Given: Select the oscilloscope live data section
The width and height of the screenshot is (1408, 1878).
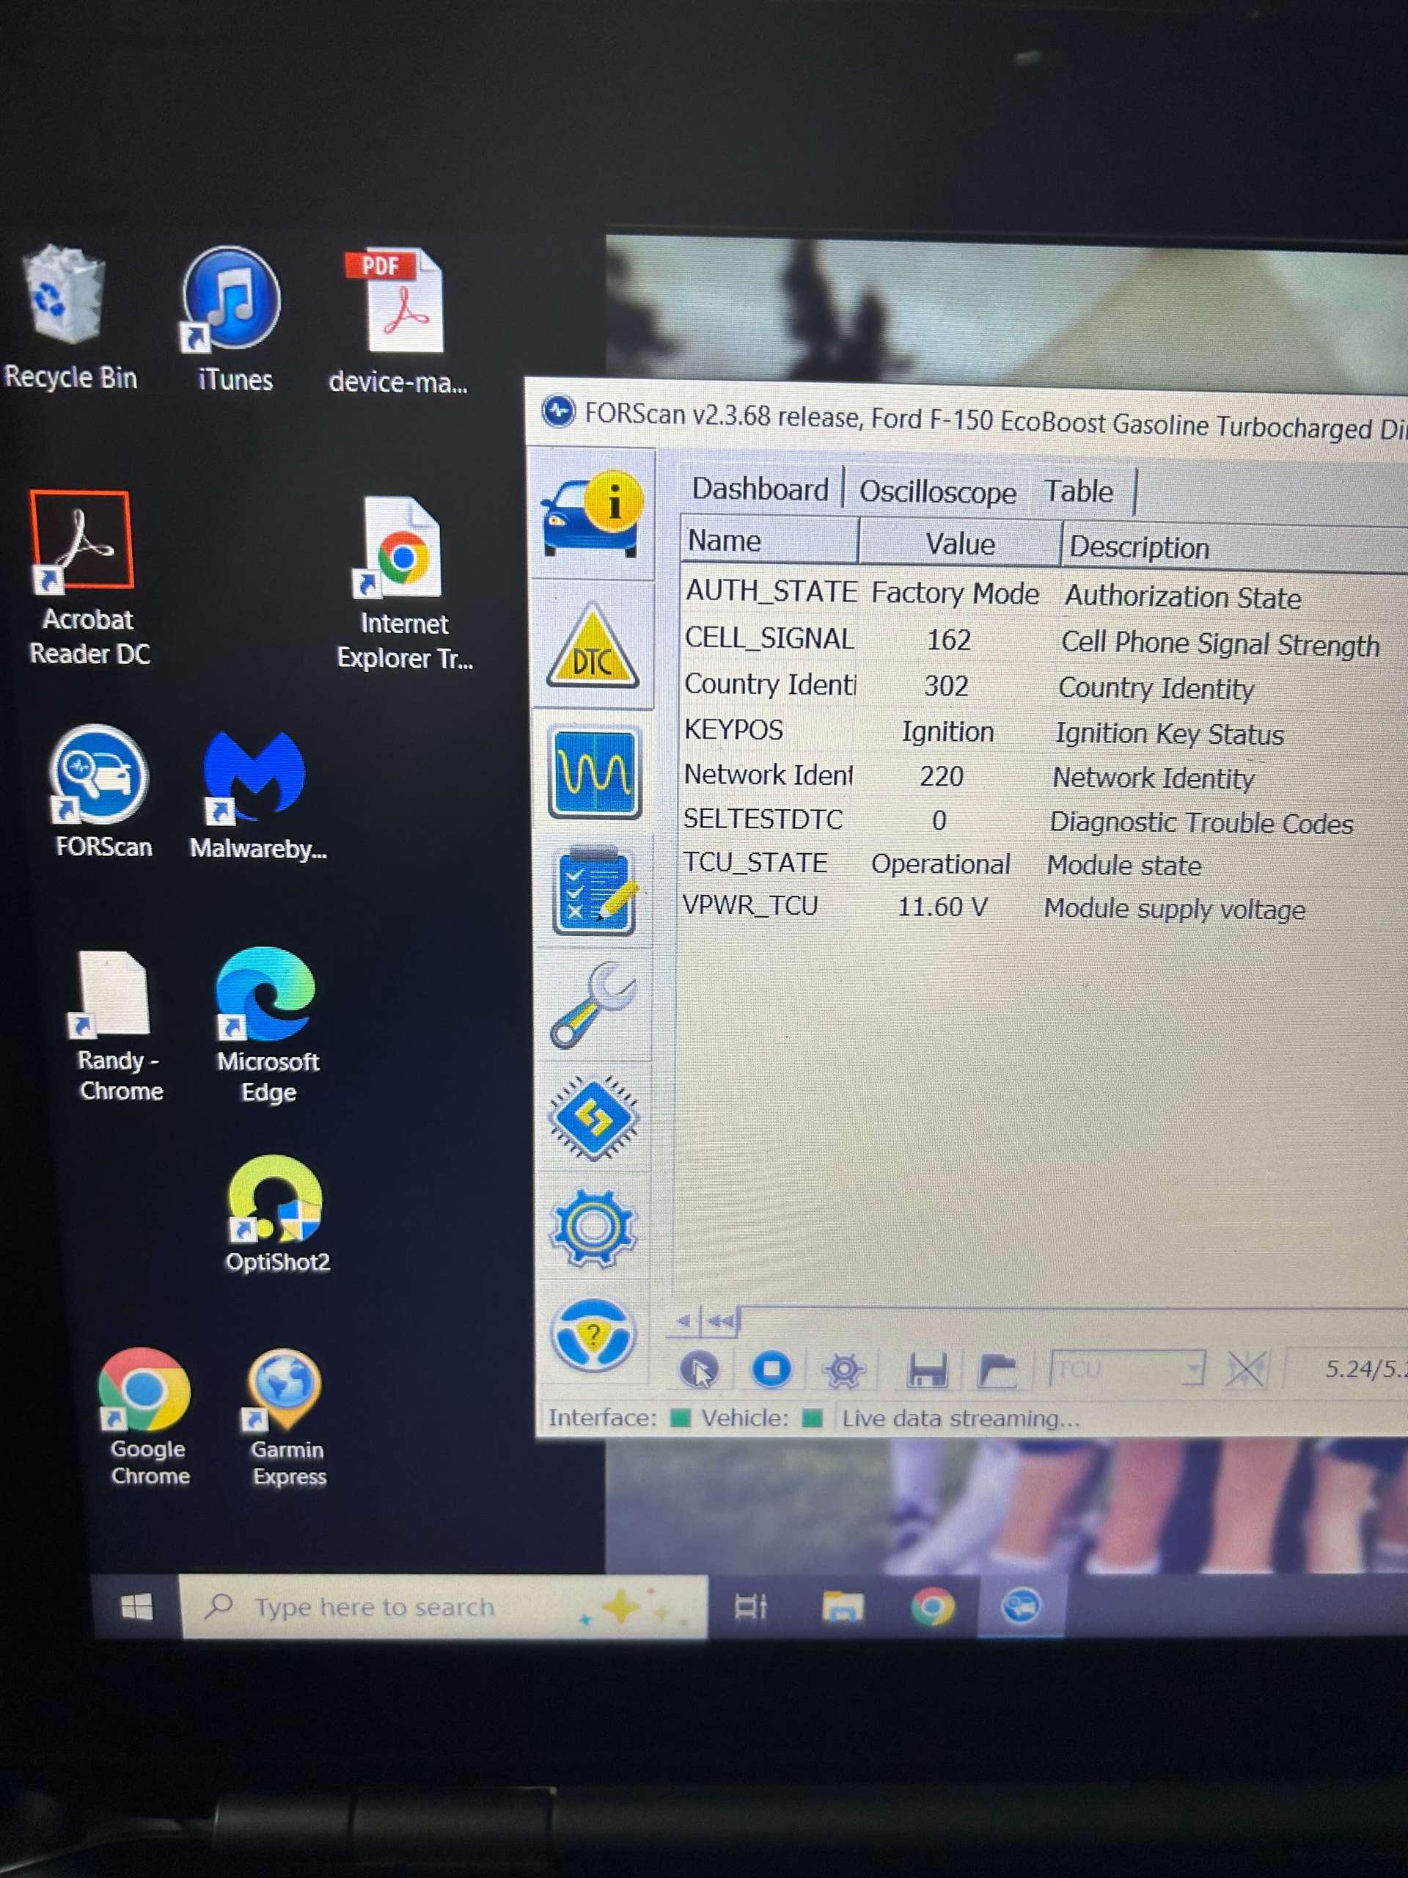Looking at the screenshot, I should pyautogui.click(x=594, y=772).
